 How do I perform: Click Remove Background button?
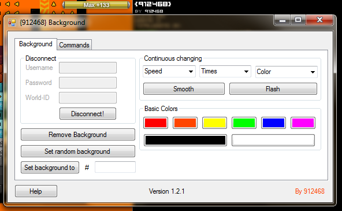click(78, 135)
